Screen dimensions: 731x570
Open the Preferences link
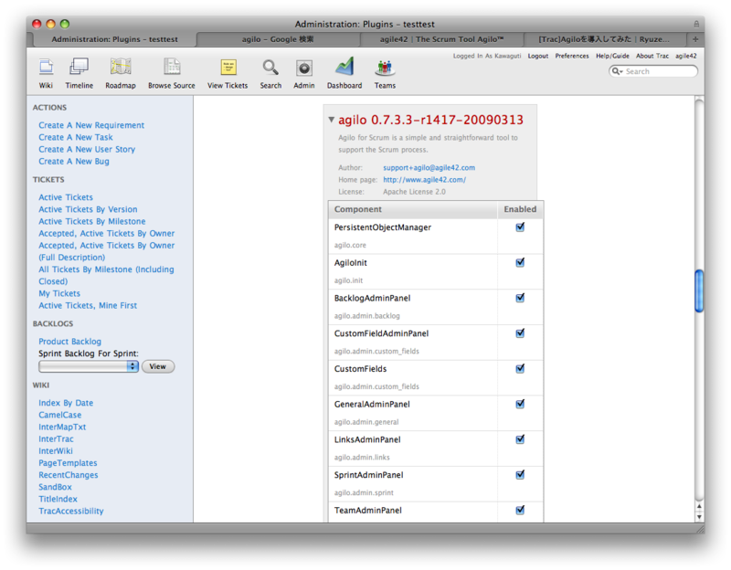[572, 56]
